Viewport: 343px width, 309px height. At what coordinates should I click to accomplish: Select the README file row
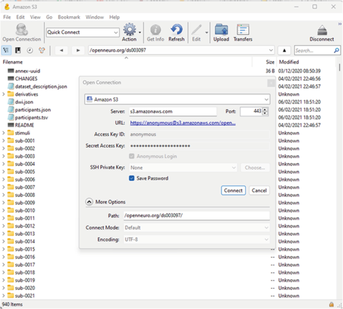click(24, 125)
